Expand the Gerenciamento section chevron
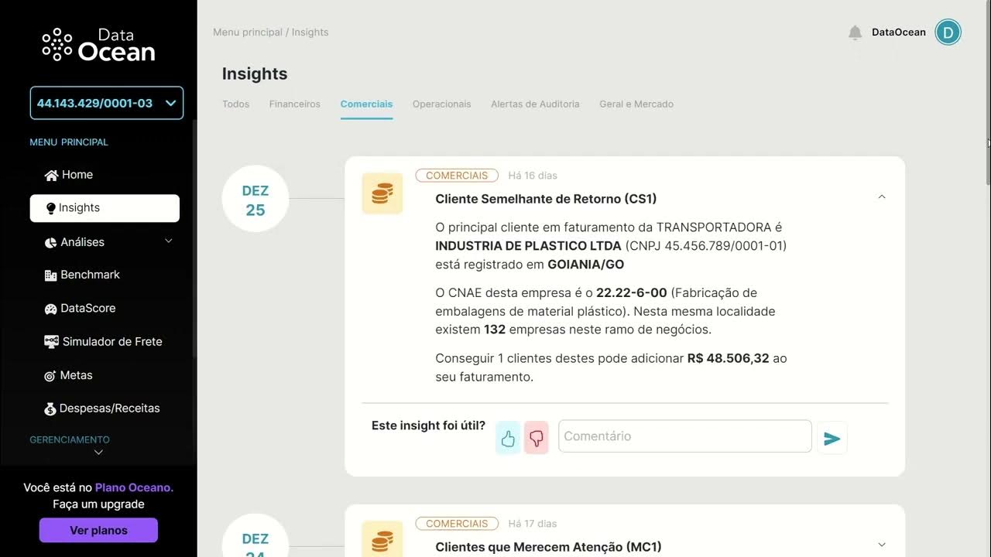991x557 pixels. (x=98, y=452)
